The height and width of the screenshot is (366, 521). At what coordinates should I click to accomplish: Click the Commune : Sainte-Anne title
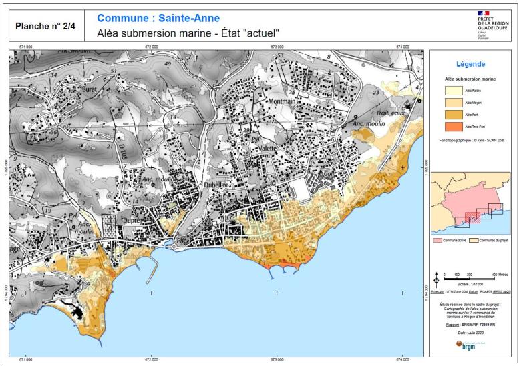[158, 18]
